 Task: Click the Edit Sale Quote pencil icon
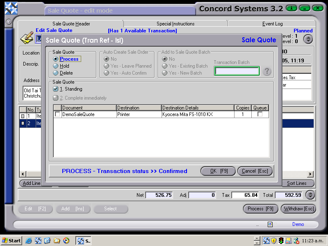tap(25, 37)
